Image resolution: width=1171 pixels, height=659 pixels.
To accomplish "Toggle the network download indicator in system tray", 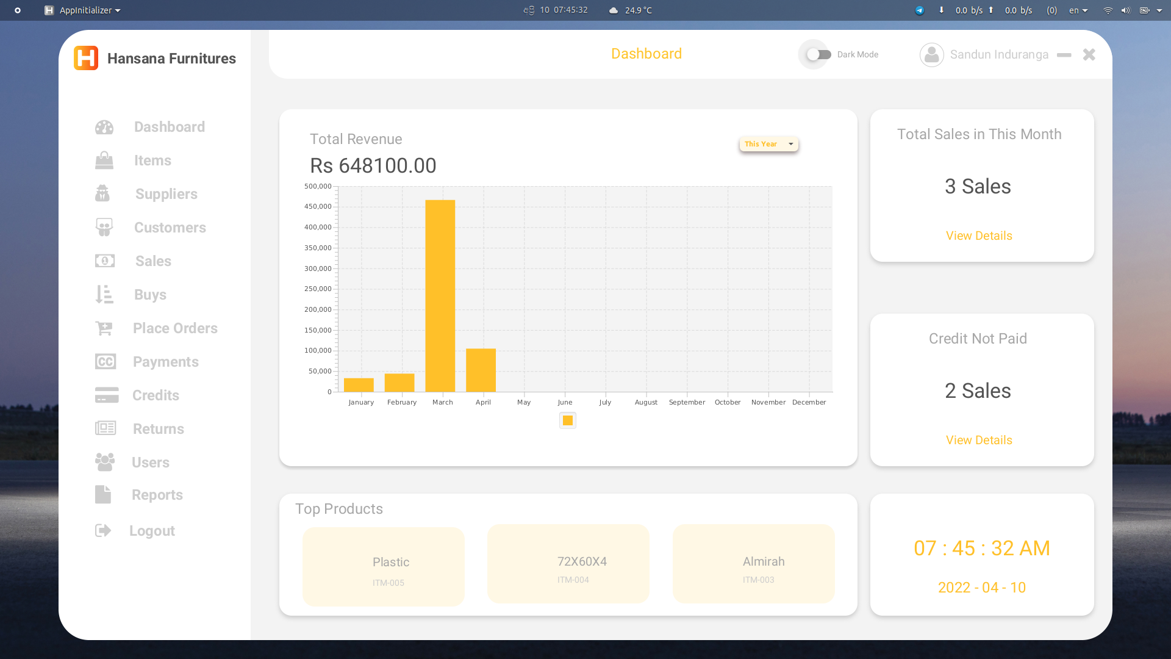I will click(942, 10).
